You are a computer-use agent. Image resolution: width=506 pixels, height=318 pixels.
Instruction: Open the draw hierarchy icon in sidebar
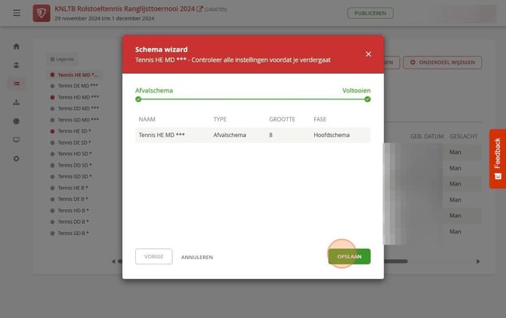16,102
